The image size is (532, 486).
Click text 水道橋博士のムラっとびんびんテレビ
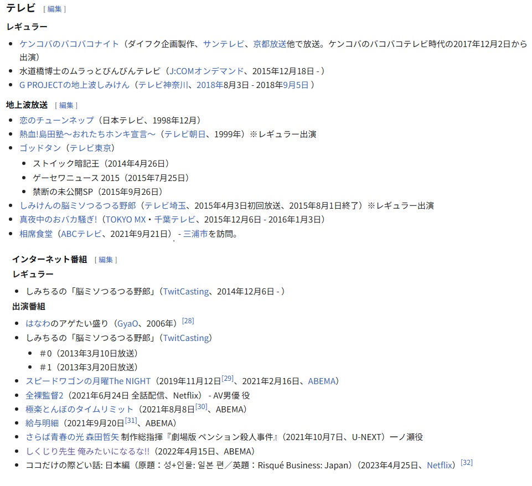click(x=90, y=71)
